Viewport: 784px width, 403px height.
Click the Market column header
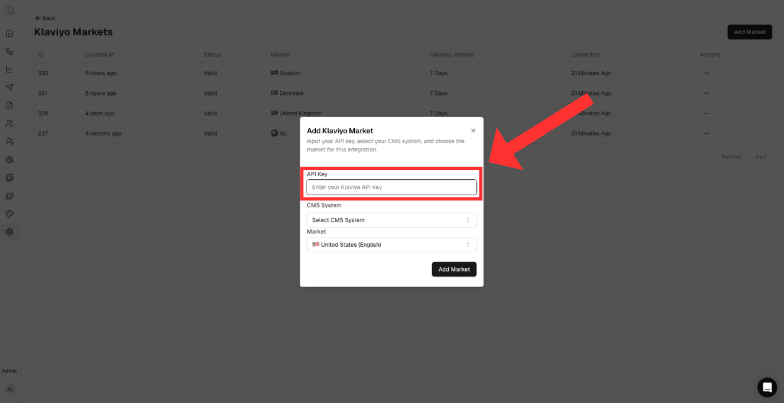281,55
